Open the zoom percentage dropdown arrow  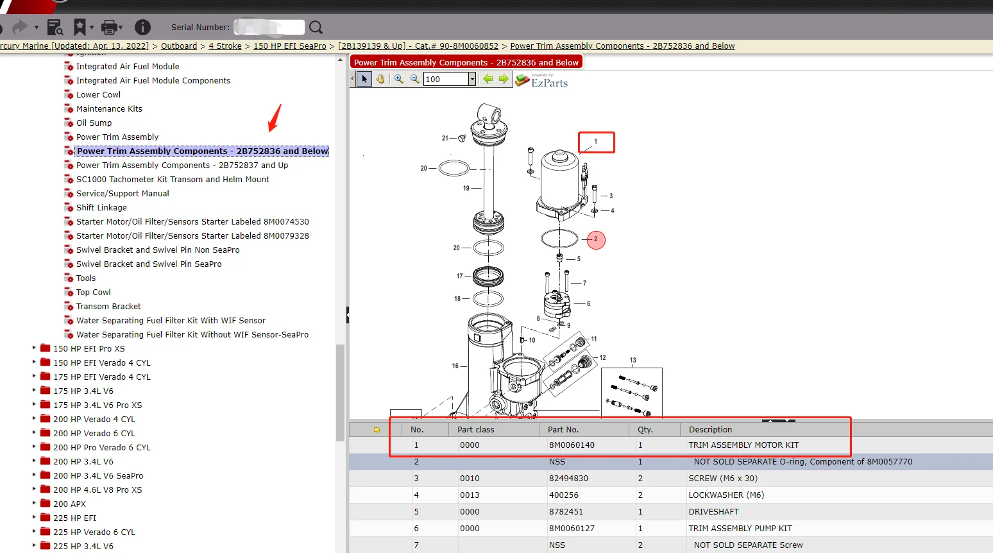click(472, 79)
